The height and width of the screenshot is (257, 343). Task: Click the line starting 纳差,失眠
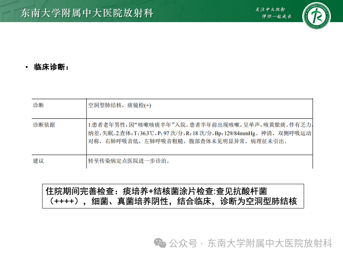199,133
